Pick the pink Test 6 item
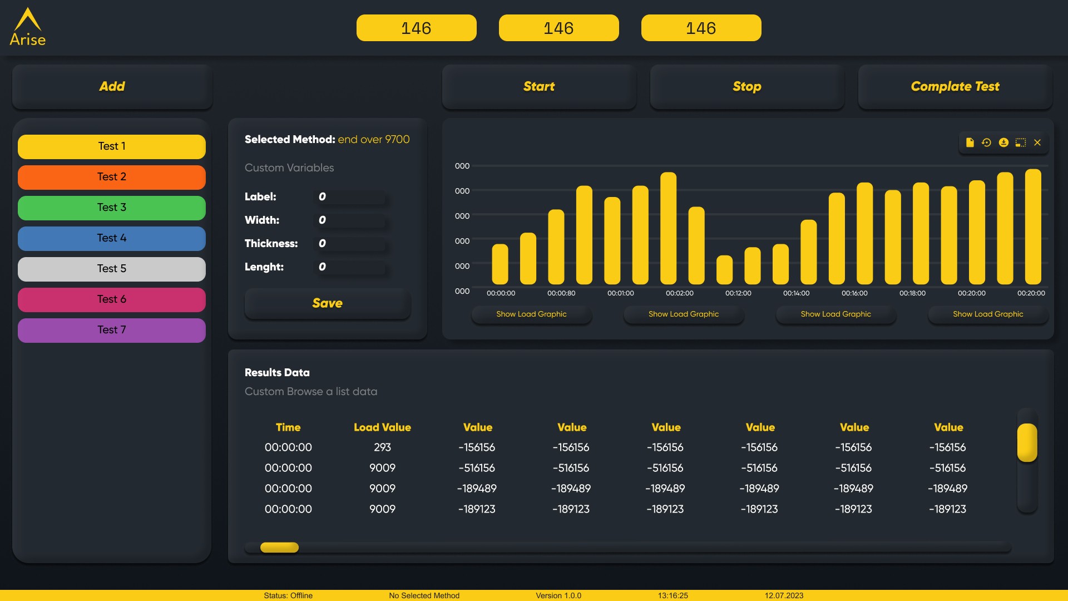The height and width of the screenshot is (601, 1068). [x=112, y=299]
